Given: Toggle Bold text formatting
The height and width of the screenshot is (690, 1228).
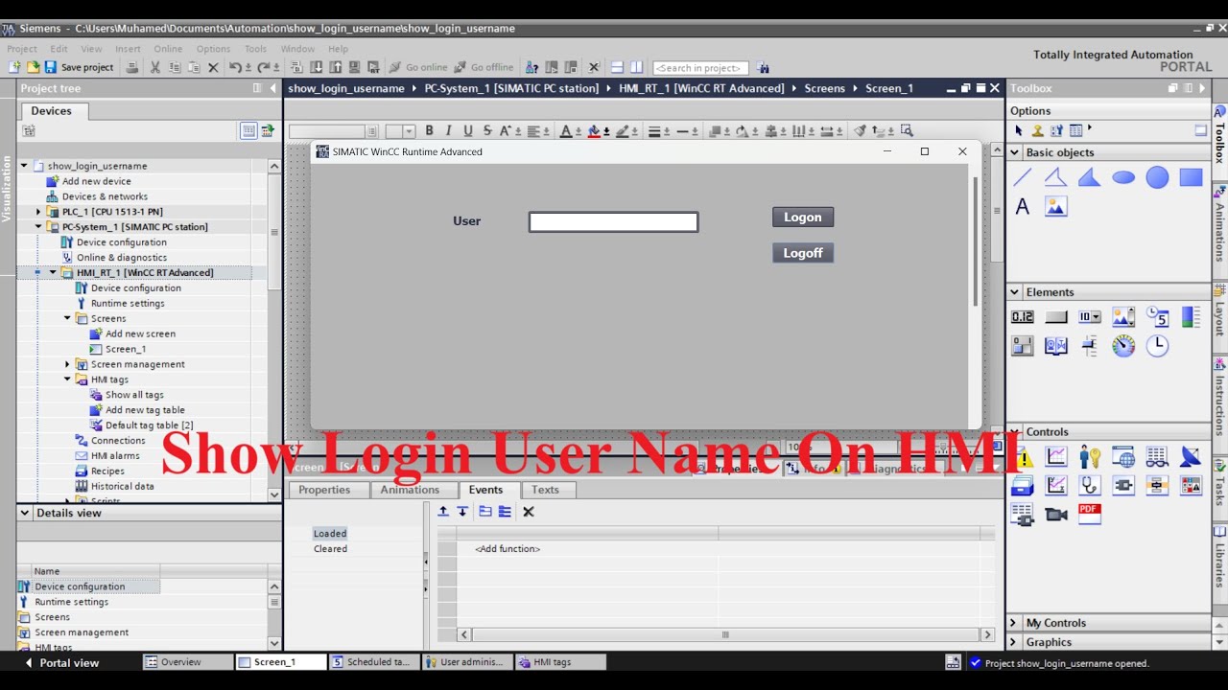Looking at the screenshot, I should point(429,131).
